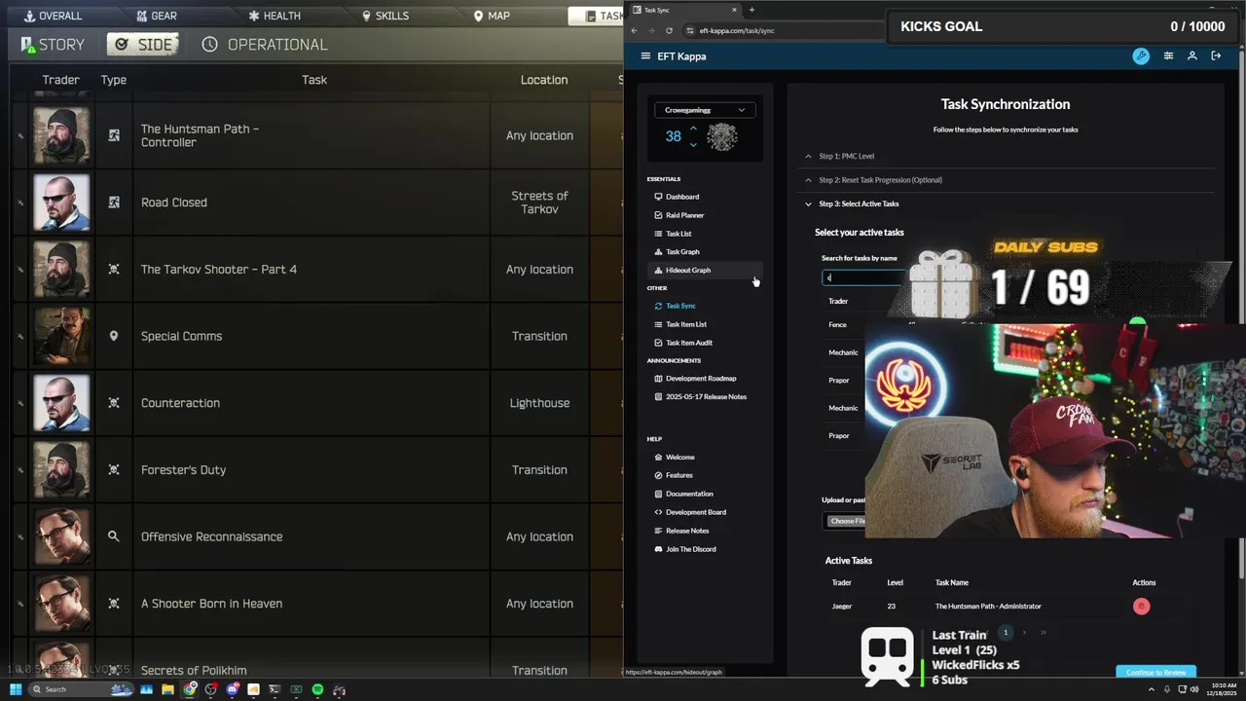Focus the search tasks by name field

tap(864, 277)
